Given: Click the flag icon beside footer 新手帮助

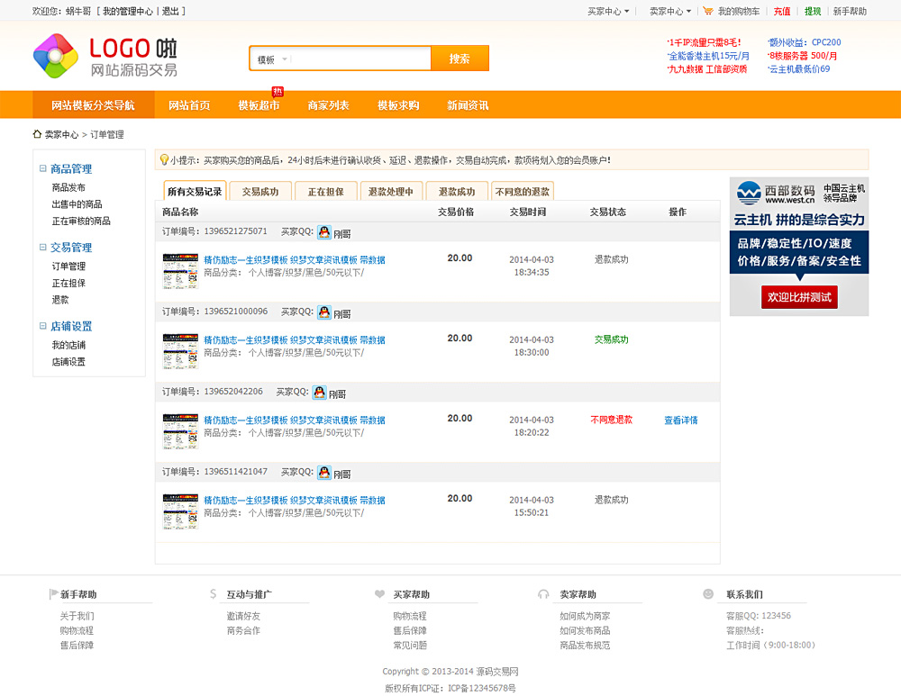Looking at the screenshot, I should (x=51, y=594).
